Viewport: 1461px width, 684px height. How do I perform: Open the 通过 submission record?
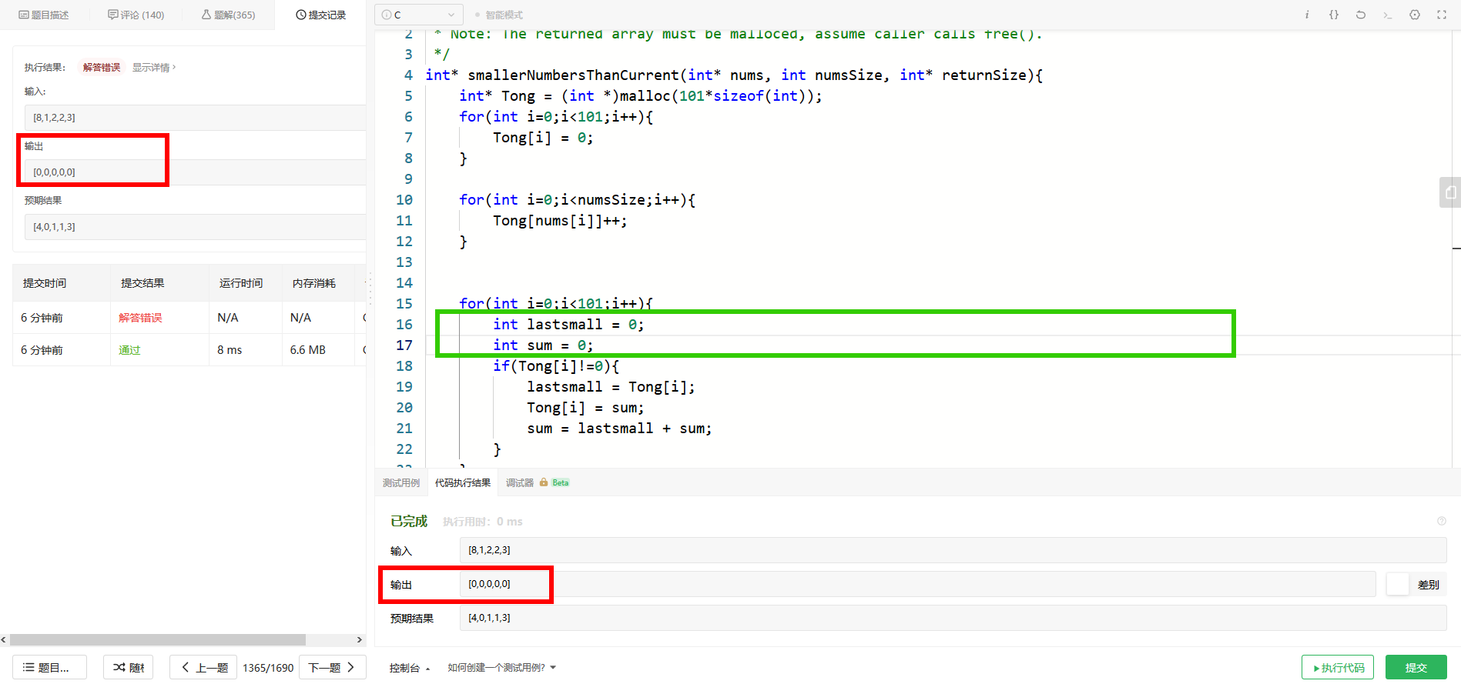pyautogui.click(x=129, y=350)
